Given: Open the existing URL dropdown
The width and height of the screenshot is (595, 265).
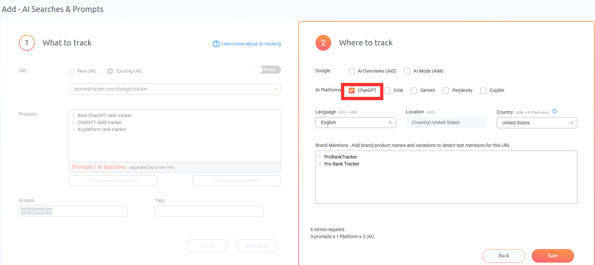Looking at the screenshot, I should [x=175, y=89].
